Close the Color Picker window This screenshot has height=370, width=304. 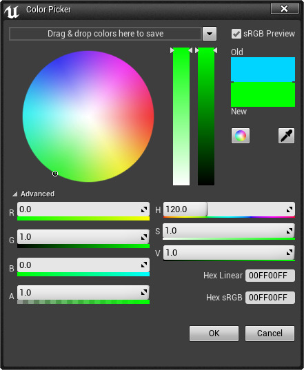click(x=285, y=9)
